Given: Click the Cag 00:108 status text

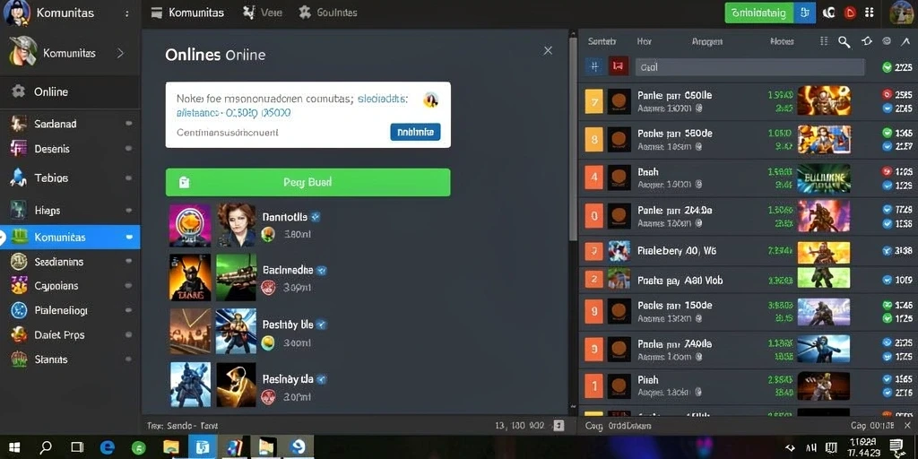Looking at the screenshot, I should click(x=872, y=426).
